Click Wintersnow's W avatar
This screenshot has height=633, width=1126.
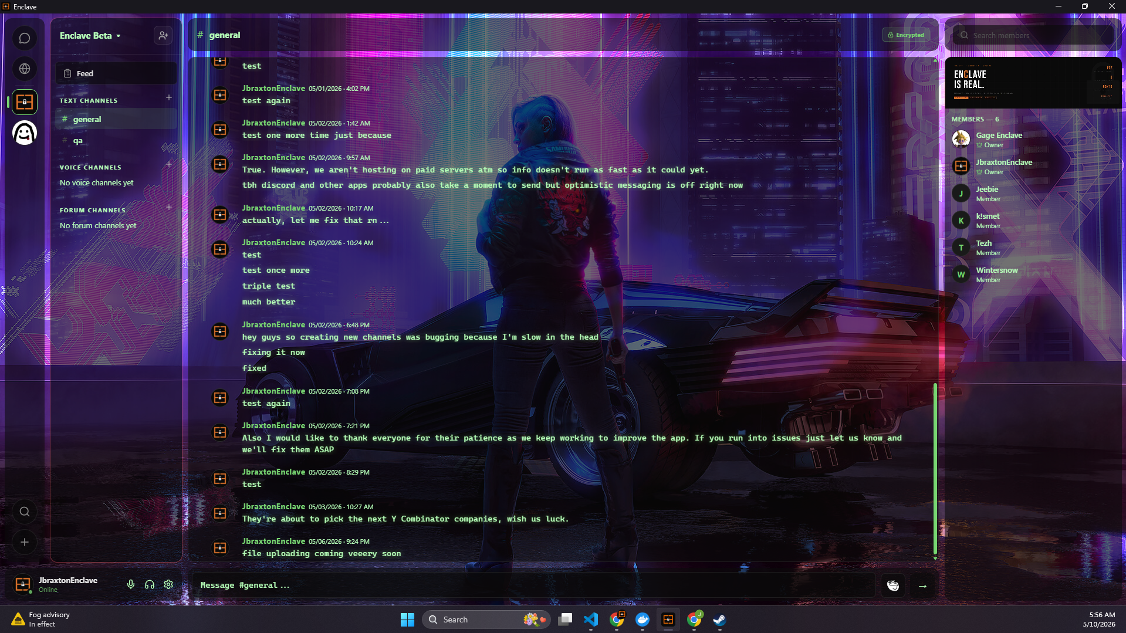(961, 275)
